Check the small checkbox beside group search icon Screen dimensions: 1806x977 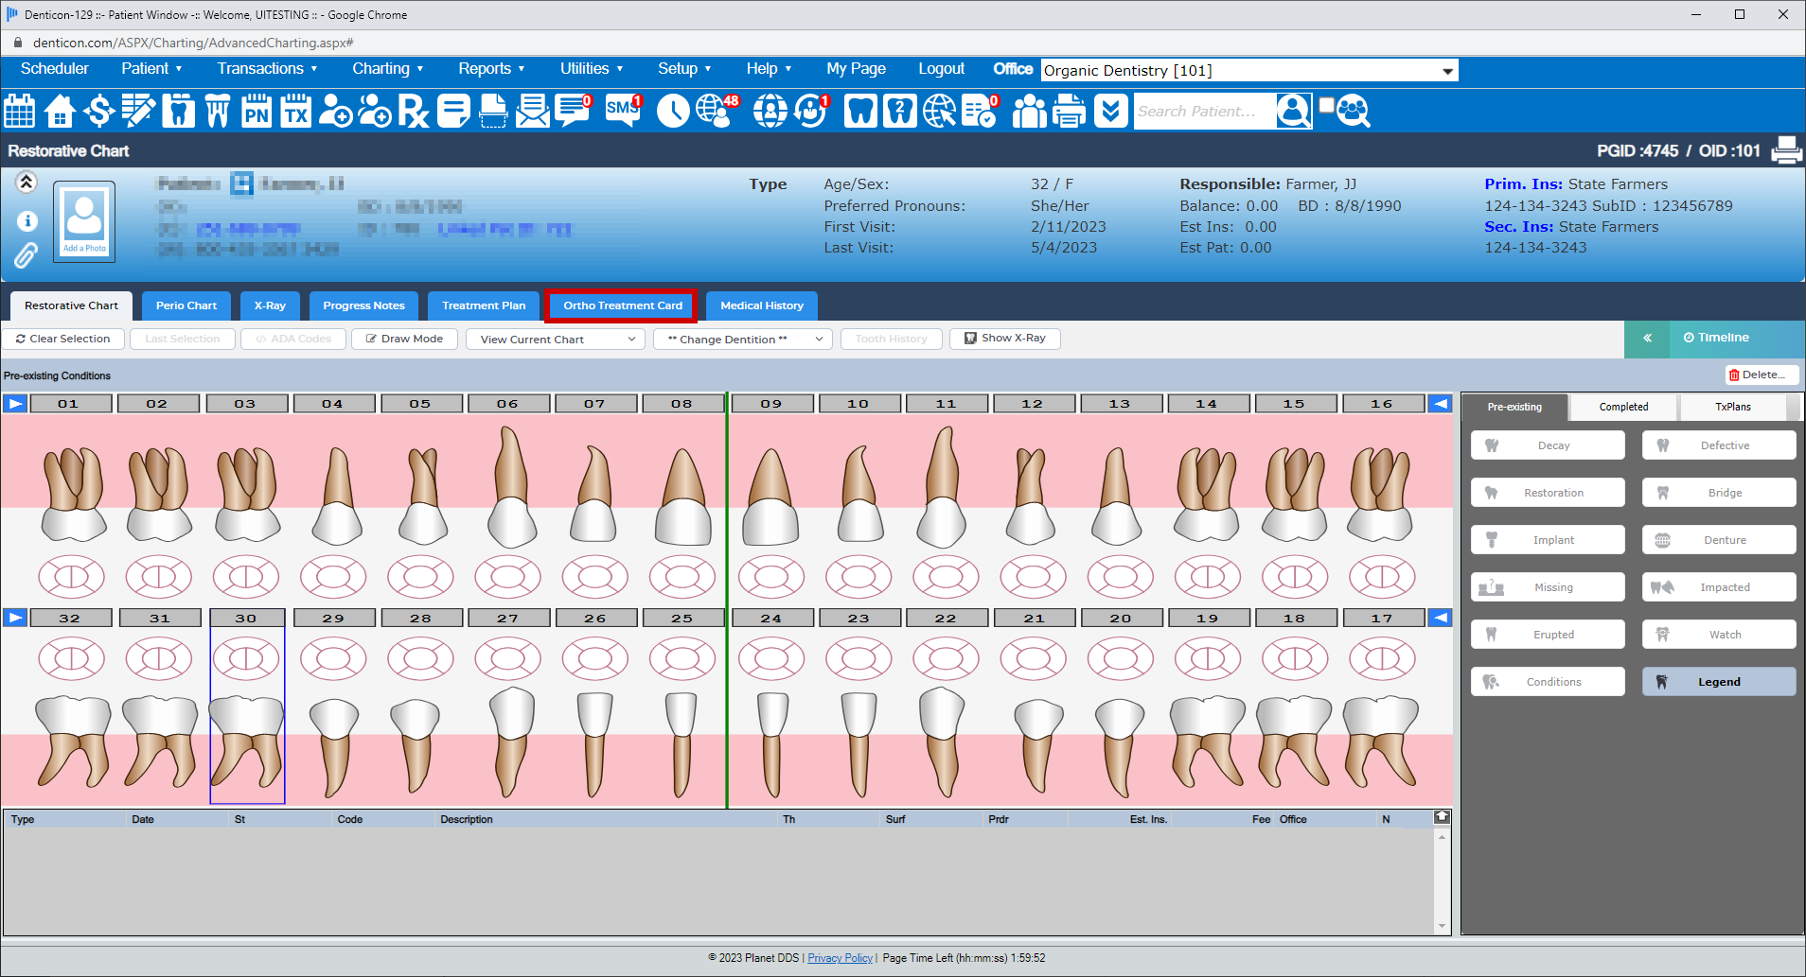[1325, 104]
